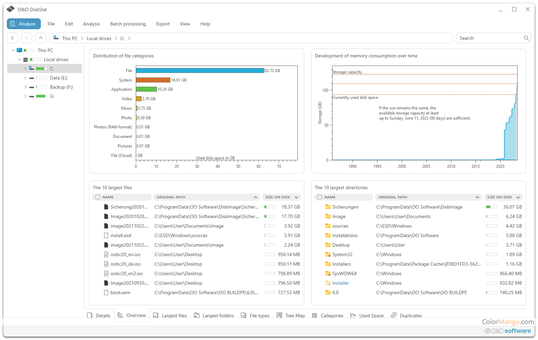Select the Installations directory row
Screen dimensions: 538x340
point(419,235)
